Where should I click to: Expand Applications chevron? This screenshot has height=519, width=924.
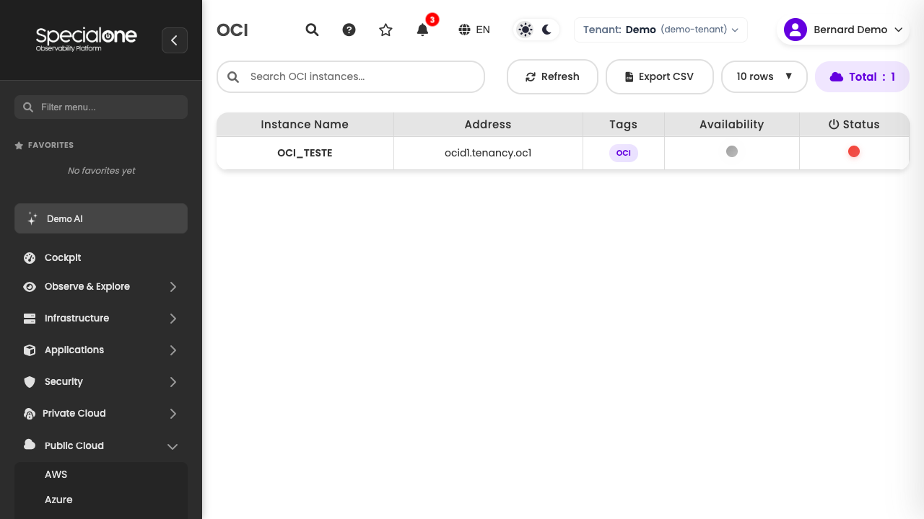click(173, 350)
